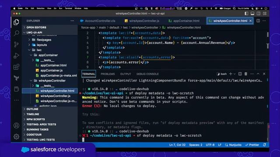This screenshot has width=280, height=157.
Task: Open appContainer.html in the explorer
Action: [x=50, y=65]
